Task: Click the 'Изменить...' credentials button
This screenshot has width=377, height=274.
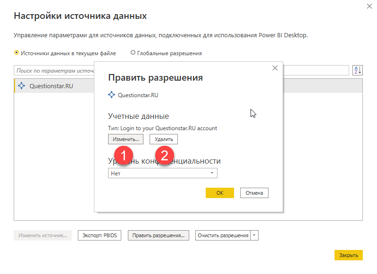Action: click(126, 139)
